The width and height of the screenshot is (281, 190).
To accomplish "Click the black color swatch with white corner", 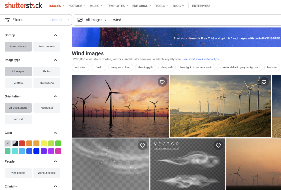I will pyautogui.click(x=15, y=143).
